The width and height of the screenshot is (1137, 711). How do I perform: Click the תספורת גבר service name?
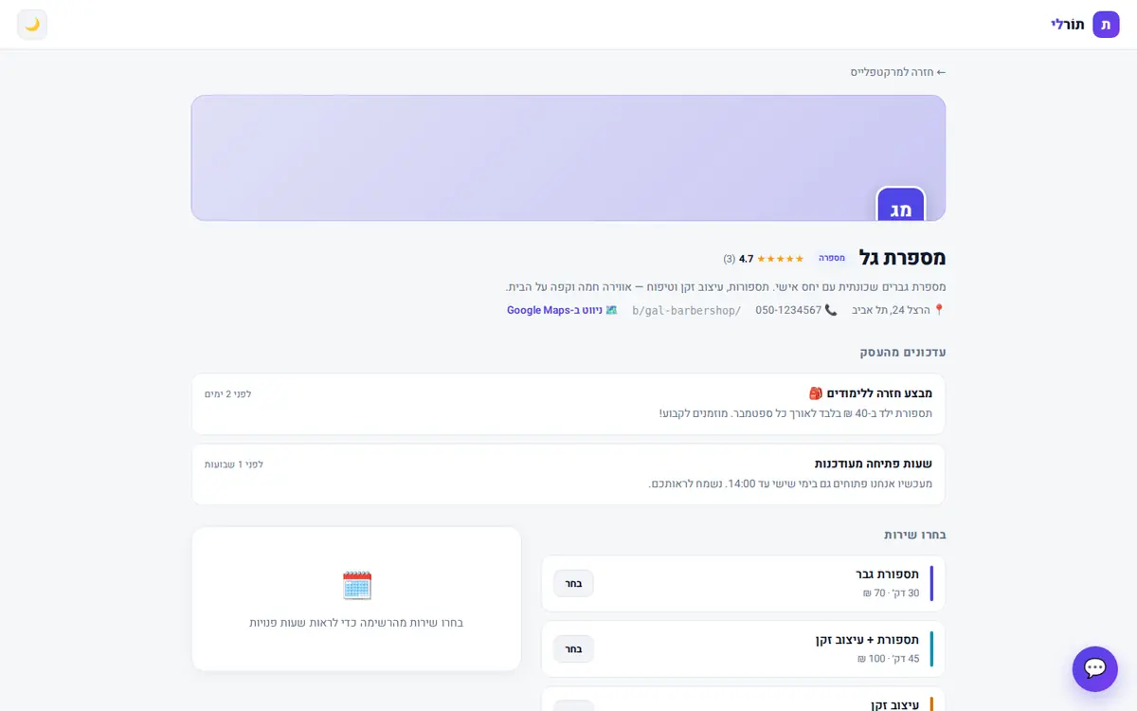coord(888,574)
